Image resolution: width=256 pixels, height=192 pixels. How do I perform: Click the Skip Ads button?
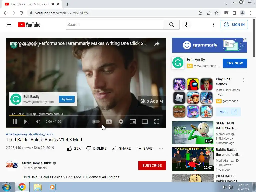pos(152,101)
